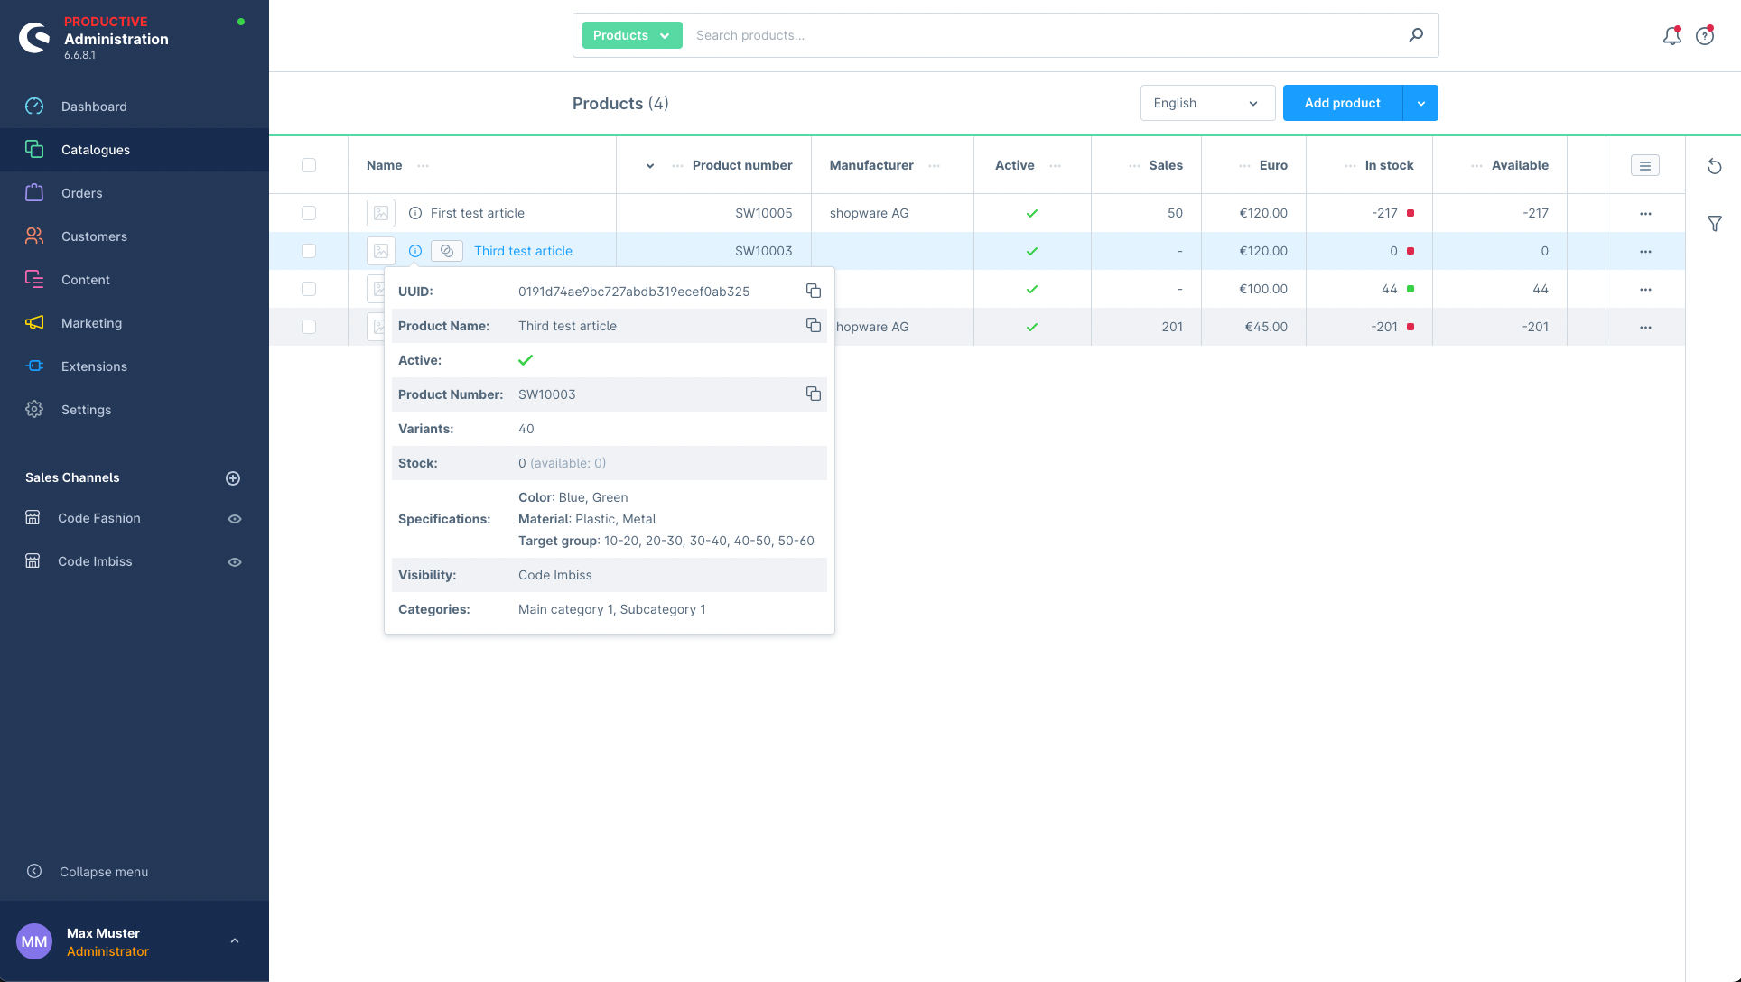Image resolution: width=1741 pixels, height=982 pixels.
Task: Open image thumbnail of Third test article
Action: click(381, 251)
